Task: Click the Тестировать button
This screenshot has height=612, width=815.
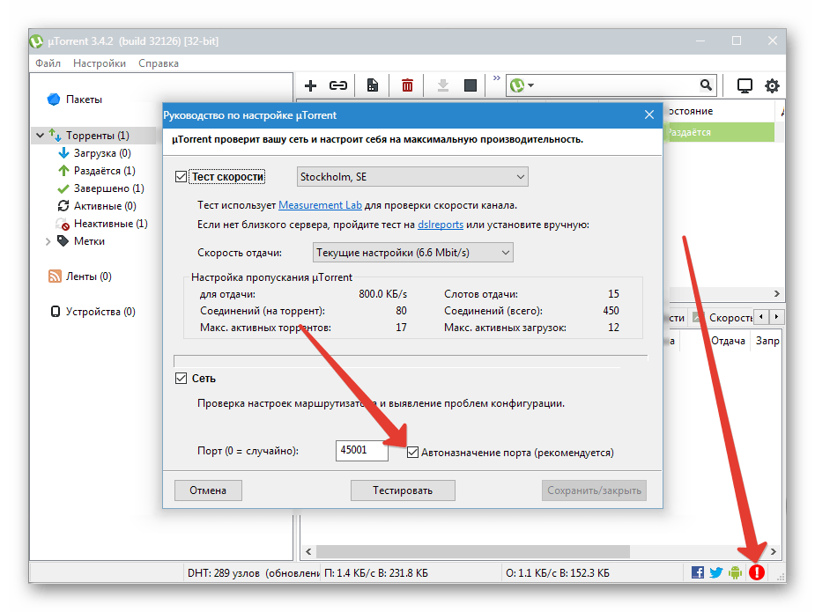Action: point(403,490)
